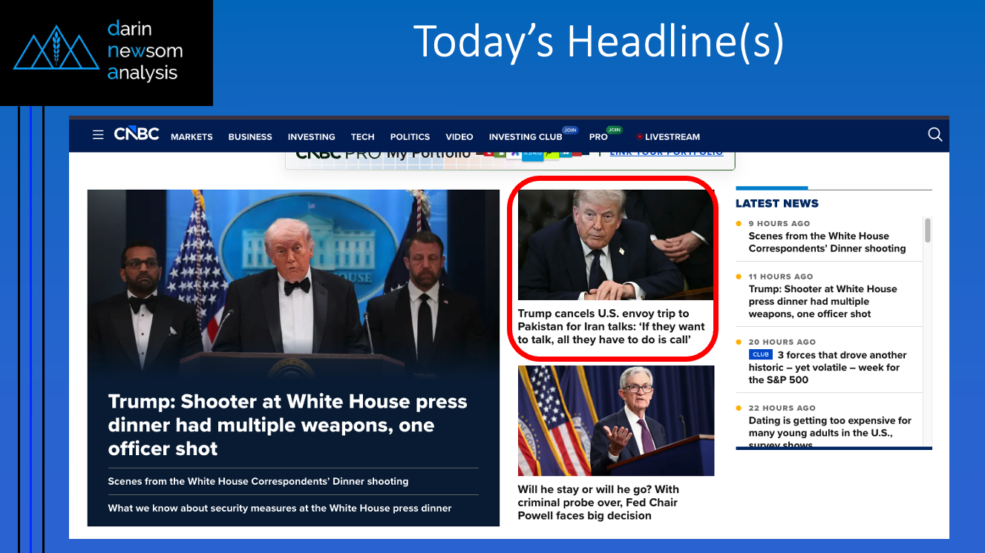Select Investing in the navigation bar

click(x=311, y=137)
